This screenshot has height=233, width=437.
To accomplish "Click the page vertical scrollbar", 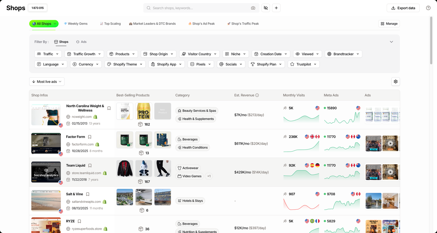I will tap(431, 40).
